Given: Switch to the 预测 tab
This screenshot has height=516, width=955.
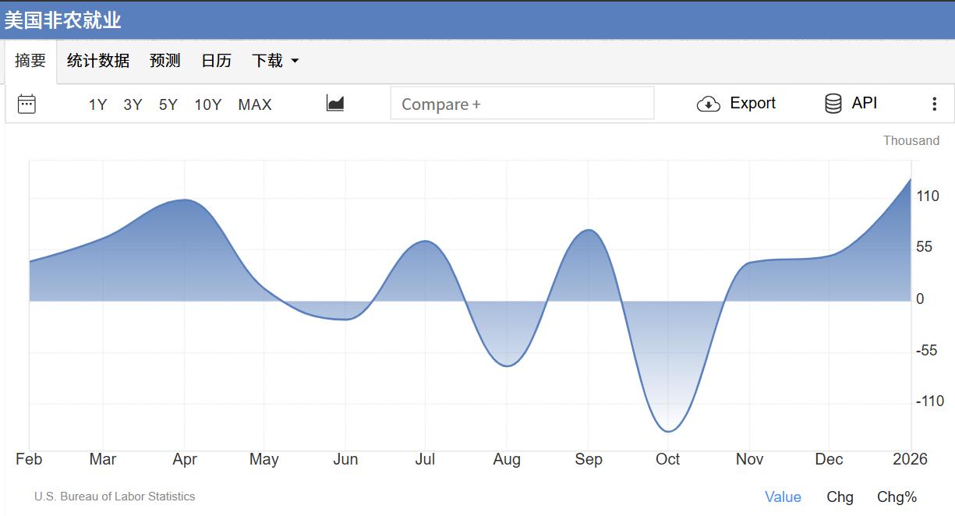Looking at the screenshot, I should pos(165,61).
